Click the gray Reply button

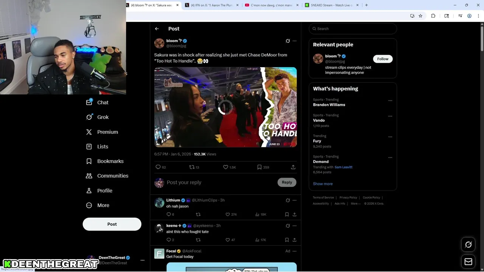tap(287, 182)
